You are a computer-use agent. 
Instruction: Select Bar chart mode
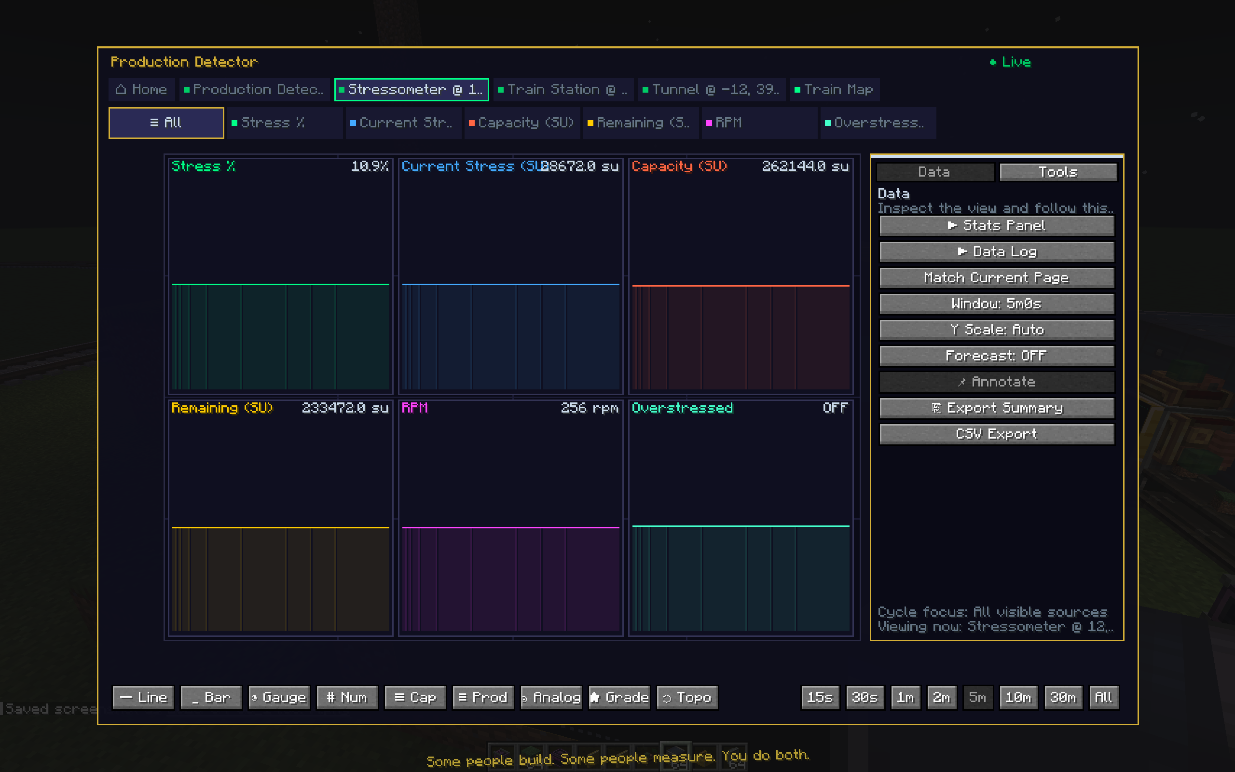[x=211, y=698]
